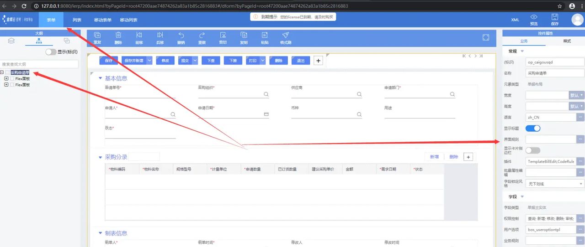Click the 保存 floppy-disk icon in the top bar
Viewport: 585px width, 247px height.
[x=555, y=17]
